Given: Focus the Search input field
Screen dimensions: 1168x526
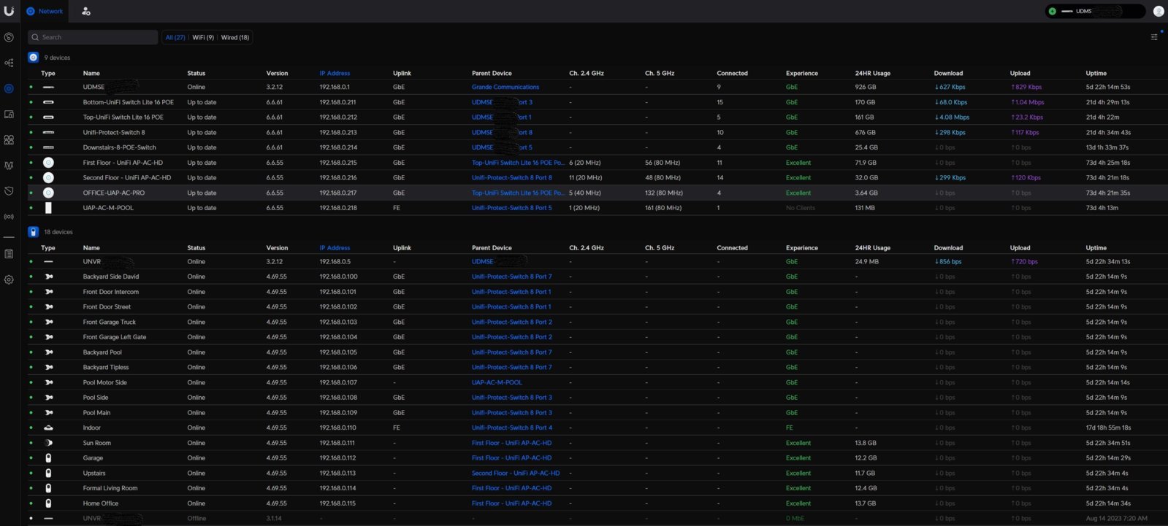Looking at the screenshot, I should point(93,37).
